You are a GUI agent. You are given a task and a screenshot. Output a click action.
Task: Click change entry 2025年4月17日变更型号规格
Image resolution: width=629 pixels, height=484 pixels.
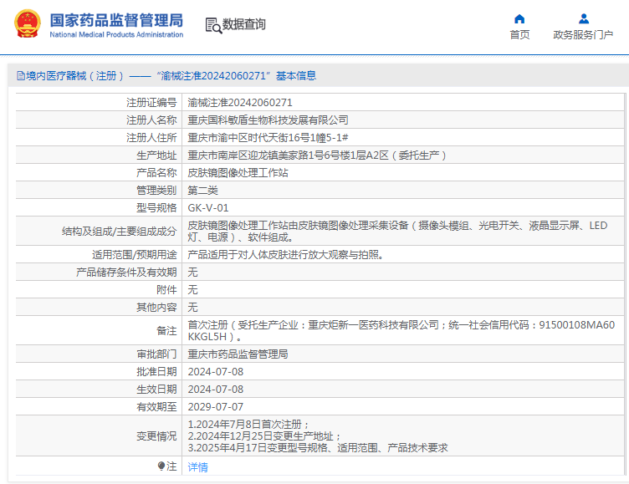[x=318, y=448]
